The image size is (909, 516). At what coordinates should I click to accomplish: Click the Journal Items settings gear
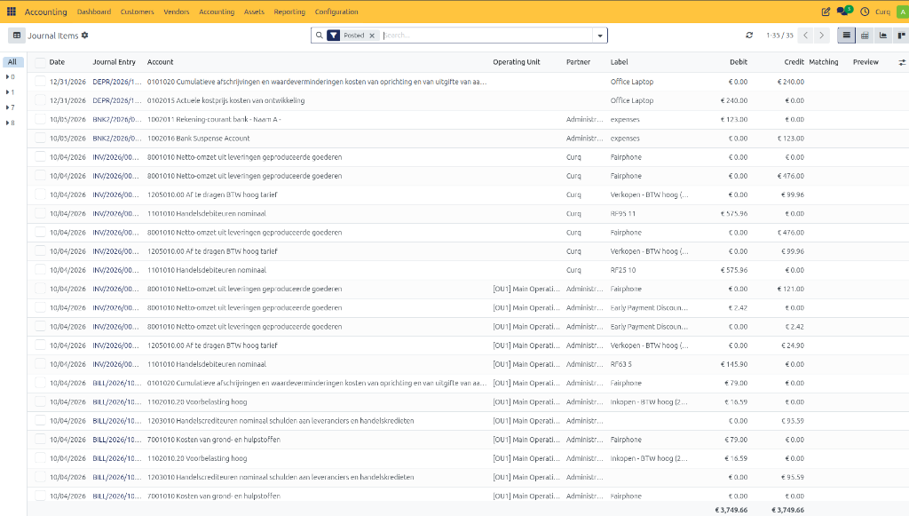pos(85,36)
